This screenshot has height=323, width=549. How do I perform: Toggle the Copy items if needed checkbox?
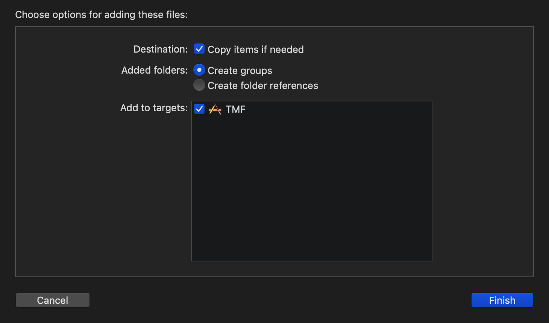199,49
